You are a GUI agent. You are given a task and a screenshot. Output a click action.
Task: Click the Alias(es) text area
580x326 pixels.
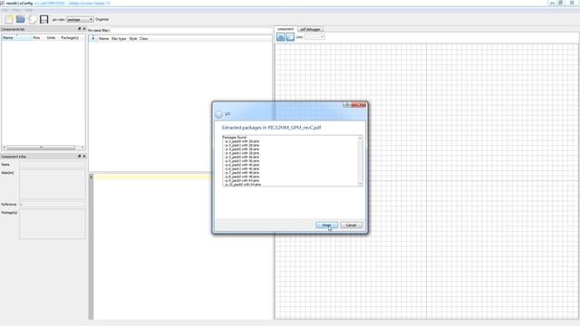pos(53,185)
